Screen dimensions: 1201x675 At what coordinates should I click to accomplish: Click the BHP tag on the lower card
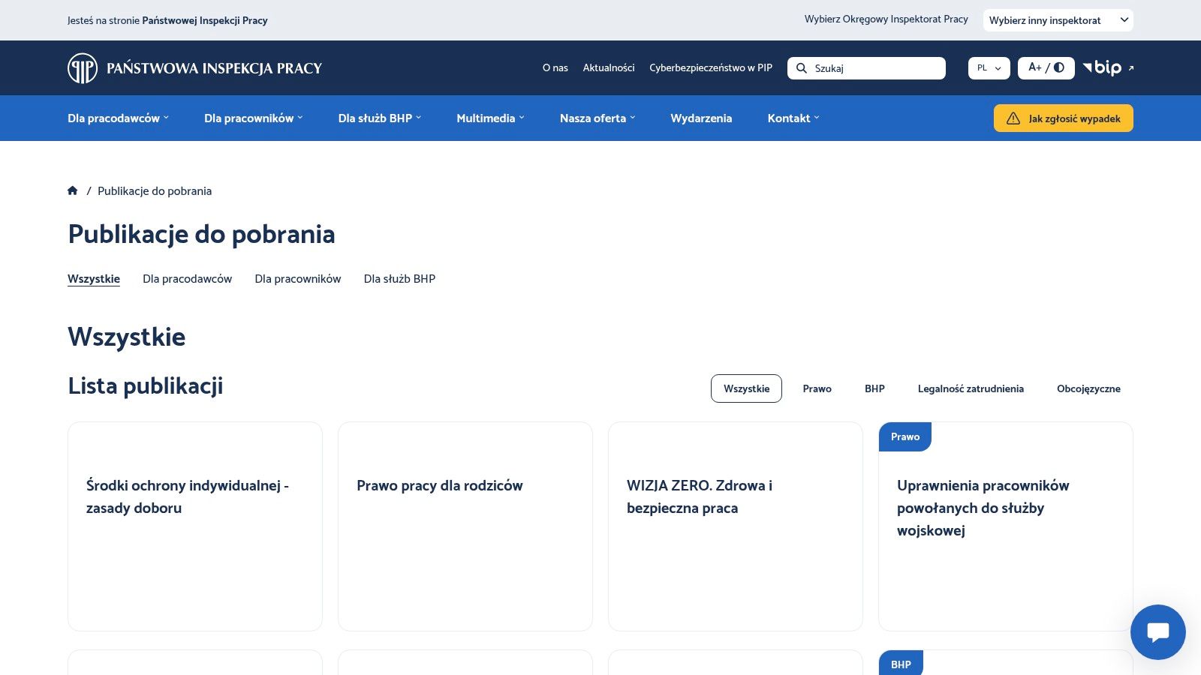click(x=901, y=664)
